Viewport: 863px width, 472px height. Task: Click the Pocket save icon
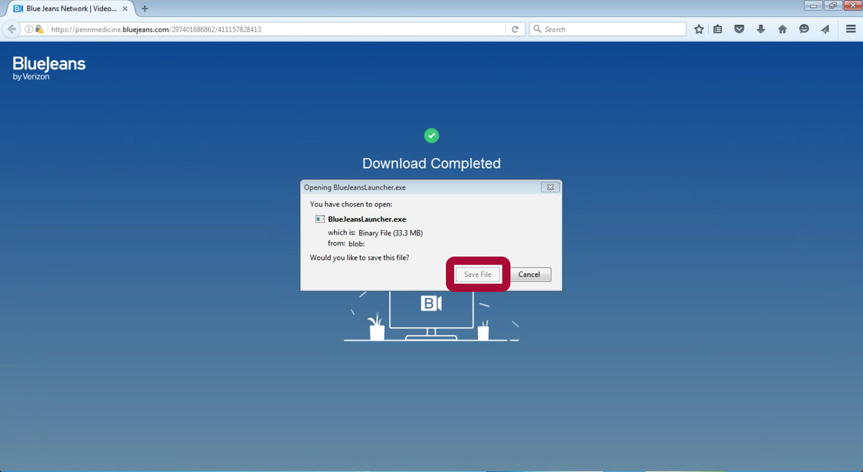click(740, 29)
